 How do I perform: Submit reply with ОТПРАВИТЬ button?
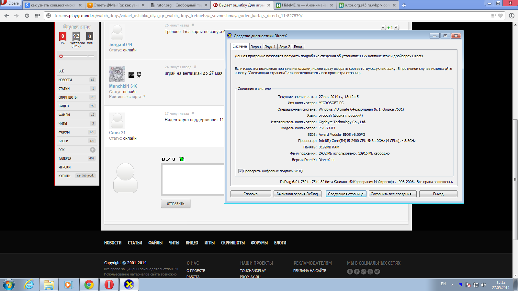point(175,204)
